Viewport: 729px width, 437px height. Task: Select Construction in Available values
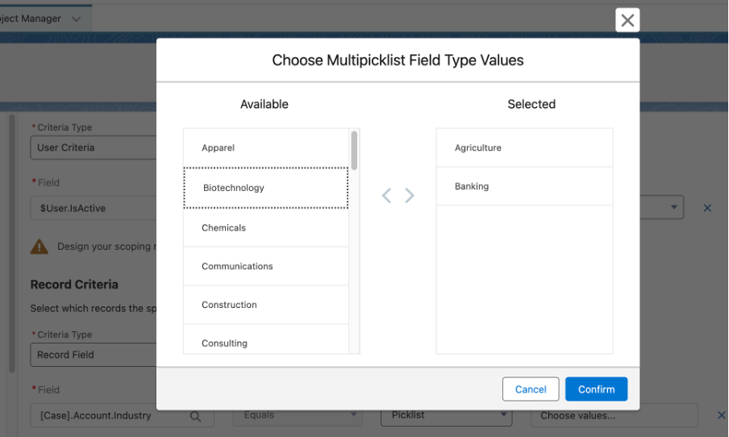pyautogui.click(x=265, y=306)
